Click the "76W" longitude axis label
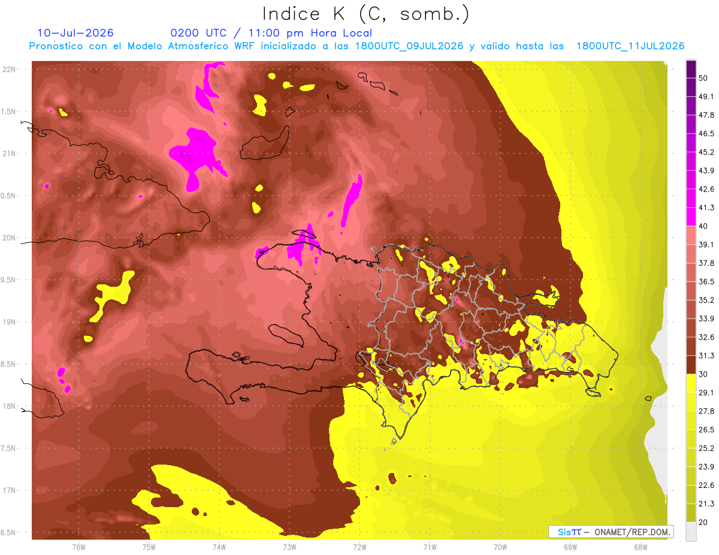Image resolution: width=719 pixels, height=555 pixels. [78, 546]
